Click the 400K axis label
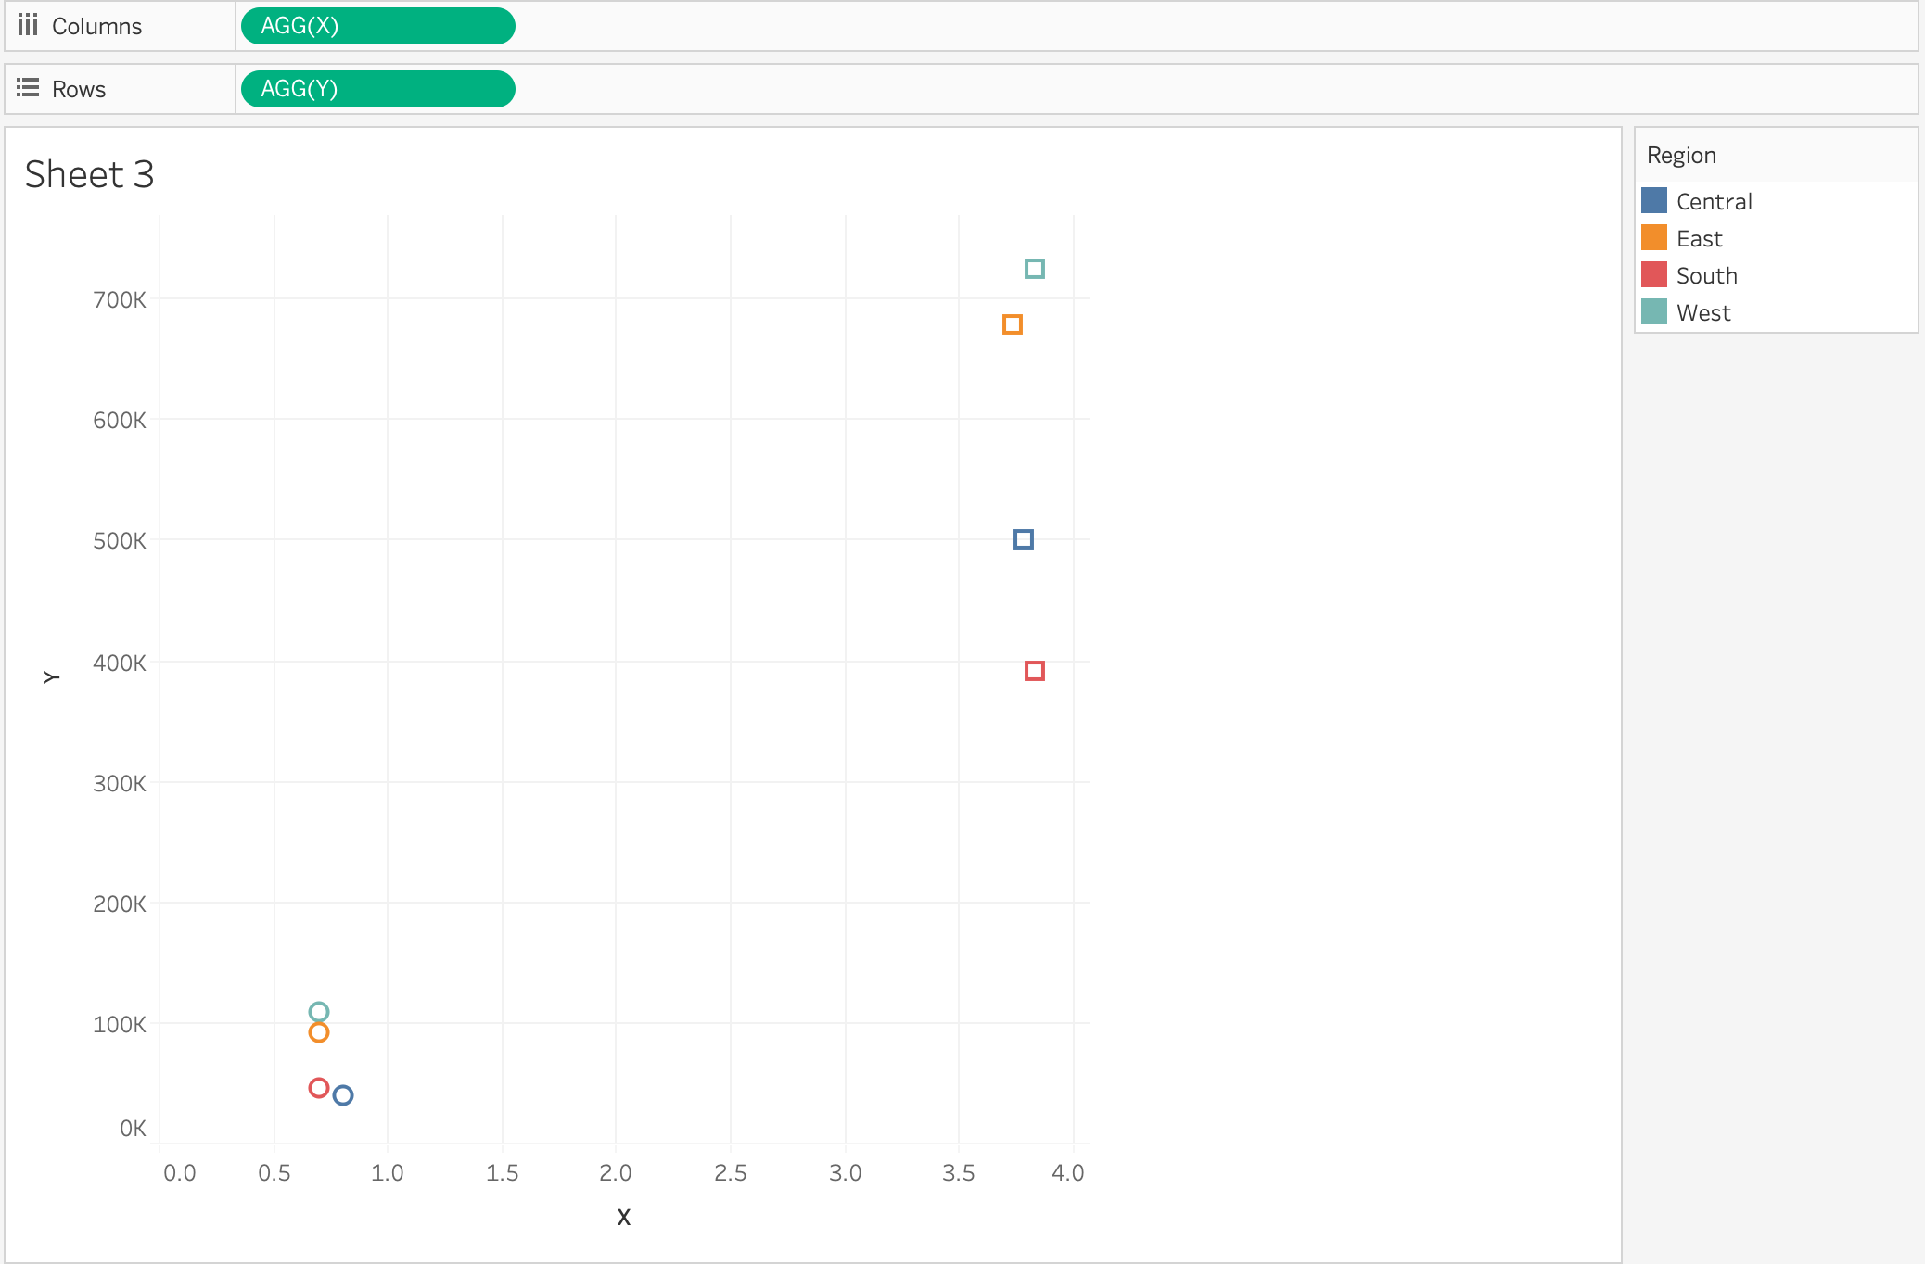This screenshot has height=1264, width=1925. (119, 663)
